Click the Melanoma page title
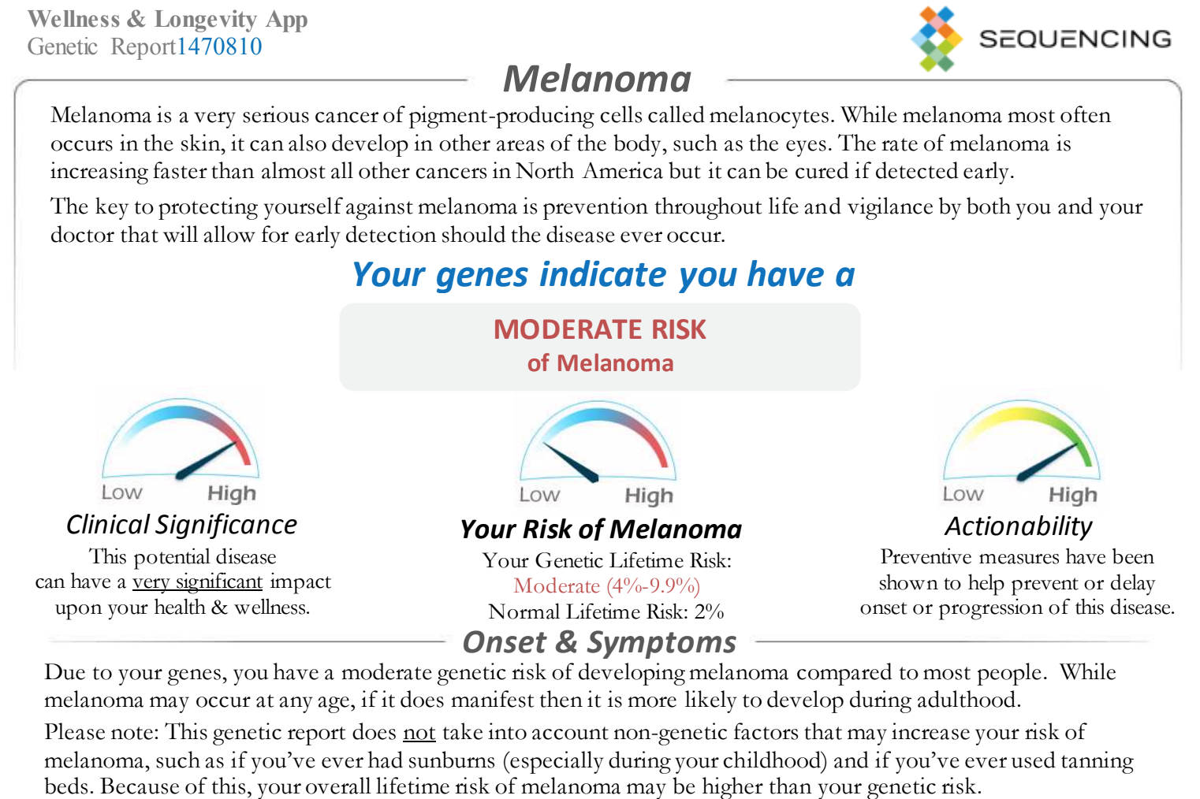 (598, 79)
